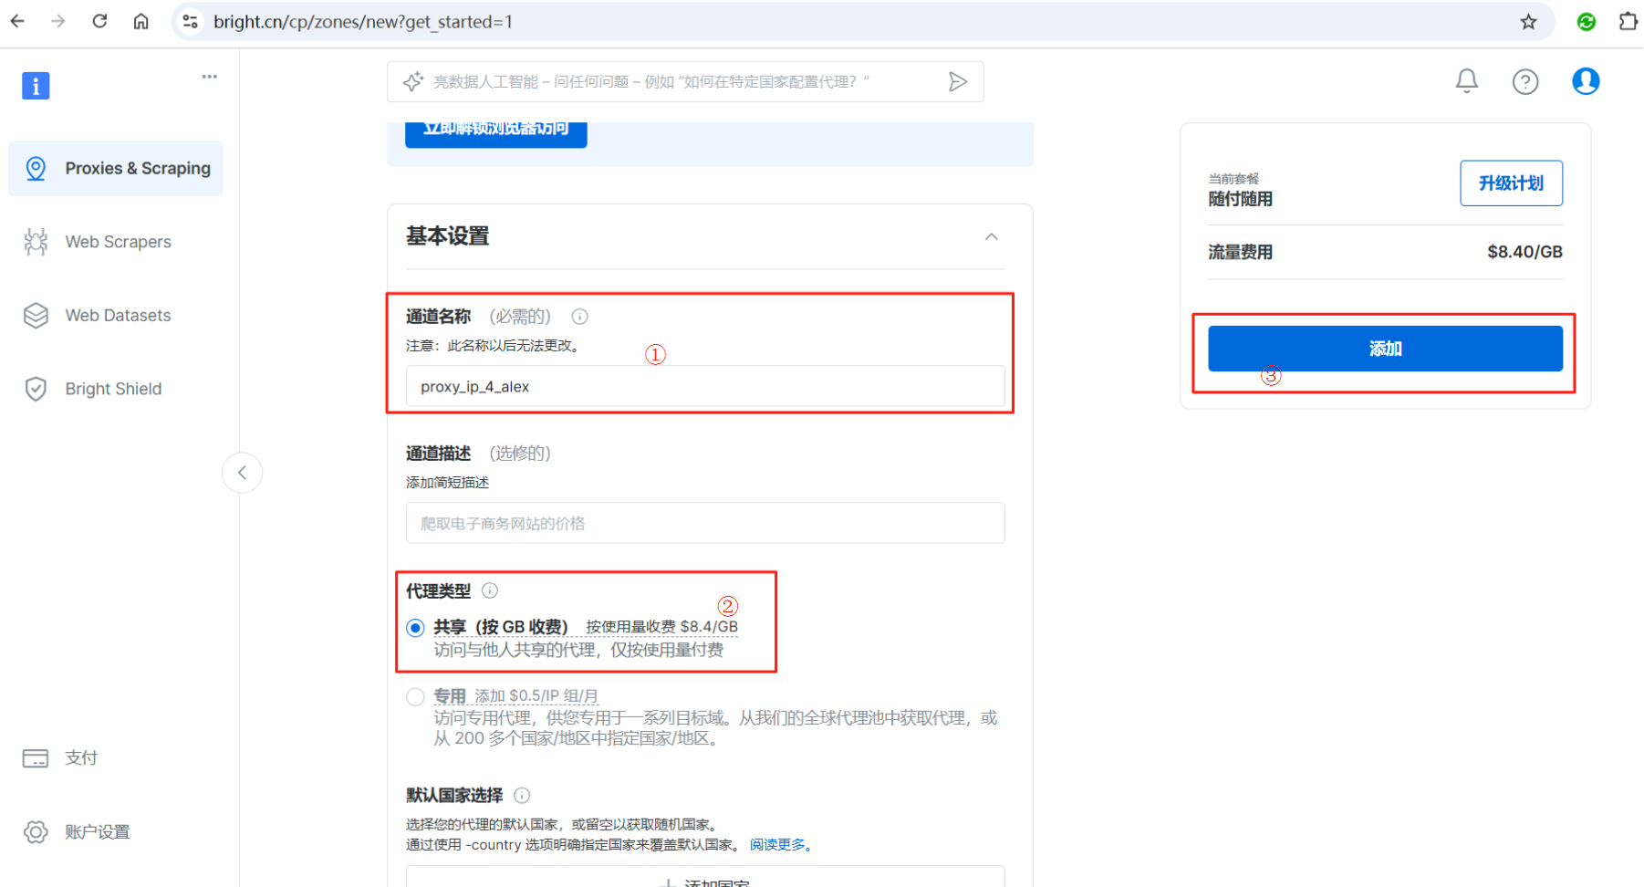Open notifications bell
1644x887 pixels.
click(1467, 81)
